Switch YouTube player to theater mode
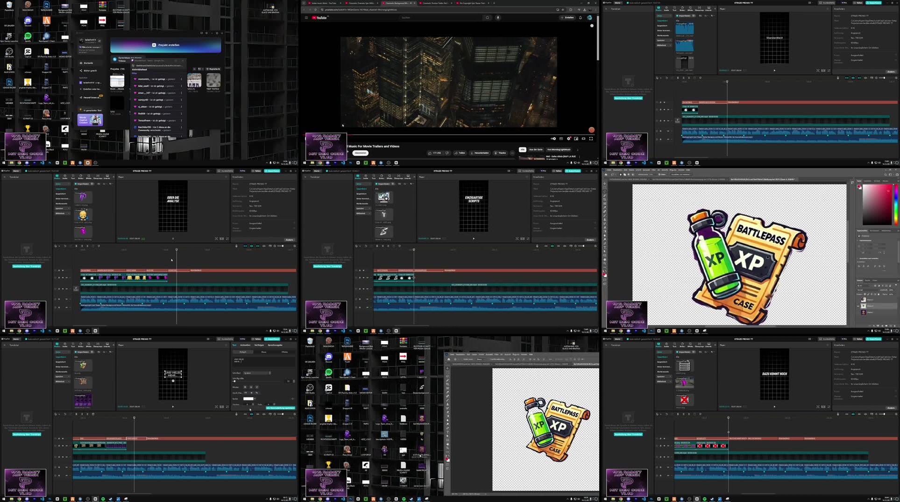This screenshot has height=502, width=900. [583, 139]
